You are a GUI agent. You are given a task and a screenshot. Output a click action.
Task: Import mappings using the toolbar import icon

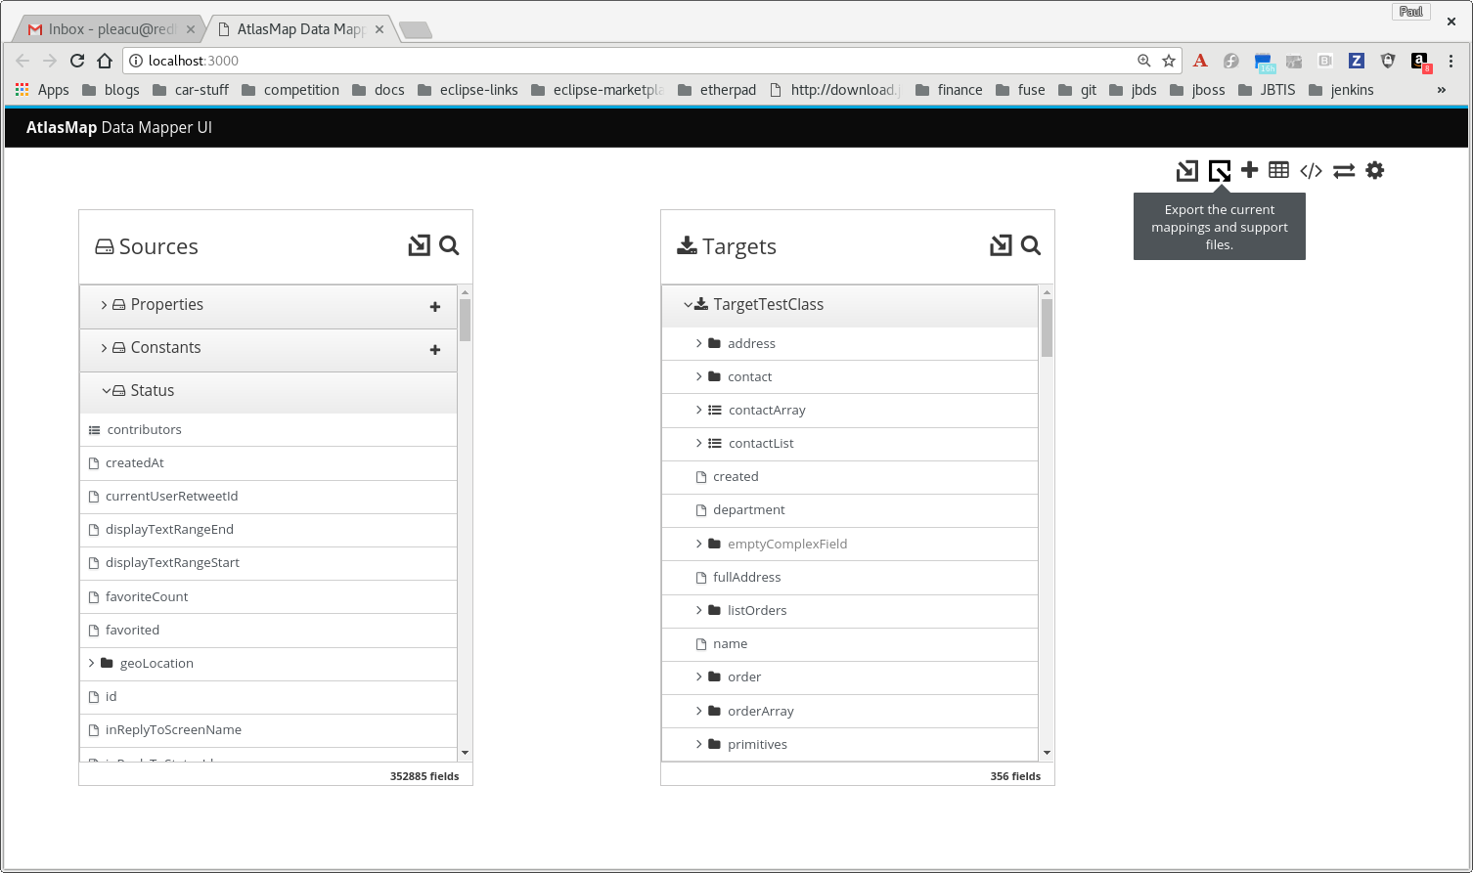pos(1186,170)
